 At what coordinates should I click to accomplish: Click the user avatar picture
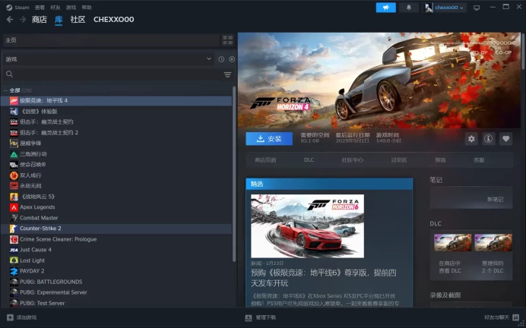428,8
